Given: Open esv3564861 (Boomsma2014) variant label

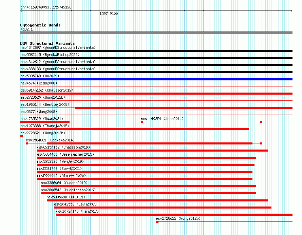Looking at the screenshot, I should [x=50, y=140].
